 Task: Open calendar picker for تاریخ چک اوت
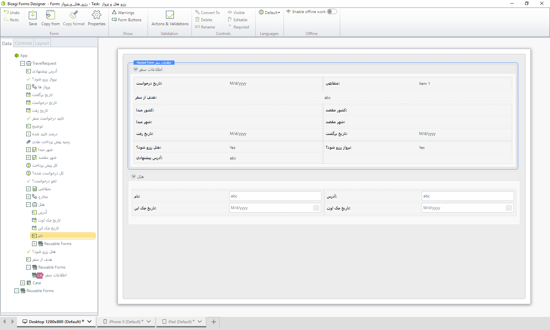509,208
